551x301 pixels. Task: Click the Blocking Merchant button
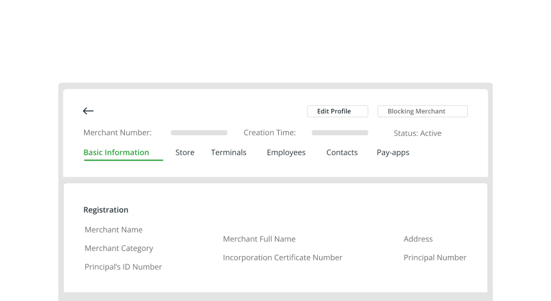coord(422,111)
